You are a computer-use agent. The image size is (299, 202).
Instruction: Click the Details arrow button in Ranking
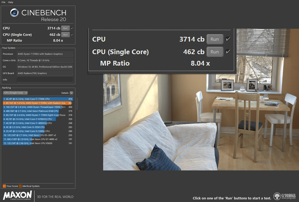pyautogui.click(x=71, y=93)
